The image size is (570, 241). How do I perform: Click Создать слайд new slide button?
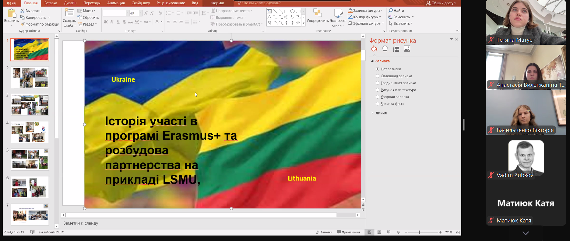pos(69,18)
